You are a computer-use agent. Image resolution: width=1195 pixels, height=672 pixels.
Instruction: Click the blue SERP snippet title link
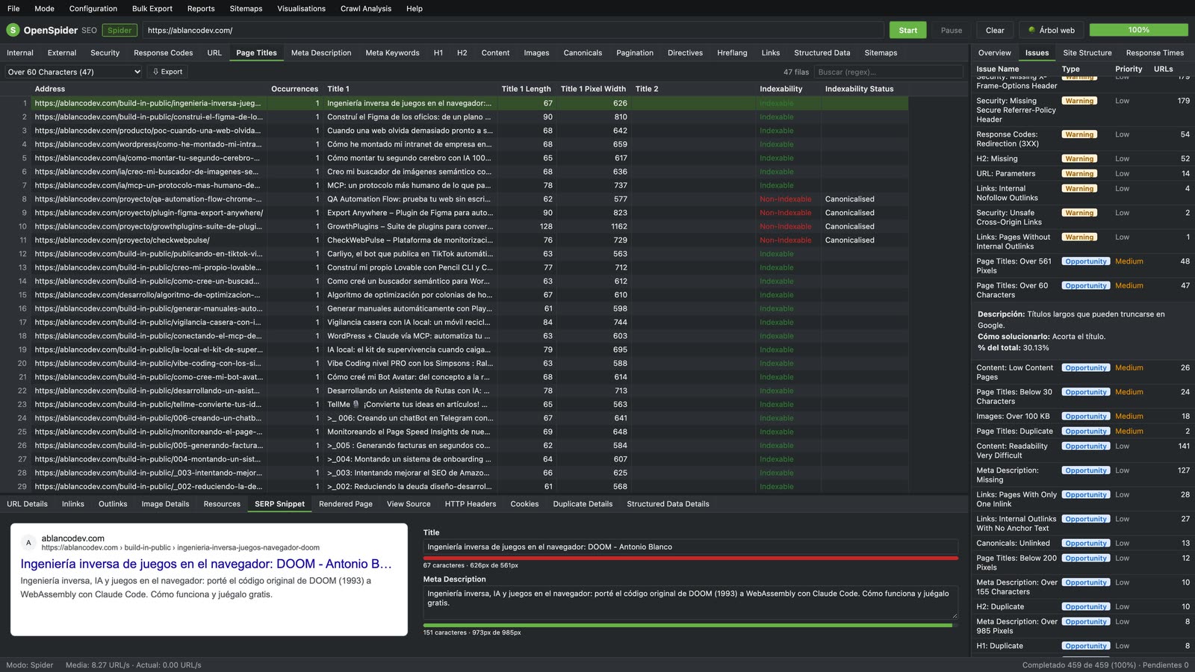pyautogui.click(x=206, y=564)
